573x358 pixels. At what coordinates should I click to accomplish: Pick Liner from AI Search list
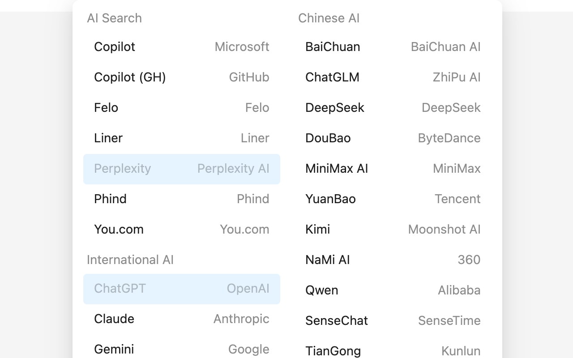(x=182, y=138)
